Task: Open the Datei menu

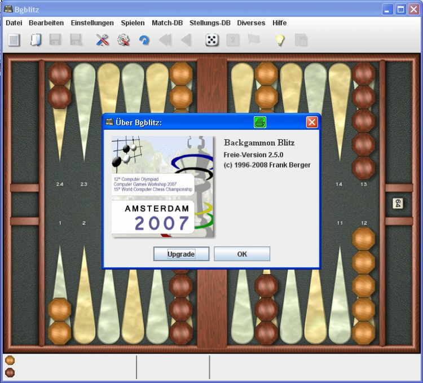Action: coord(14,23)
